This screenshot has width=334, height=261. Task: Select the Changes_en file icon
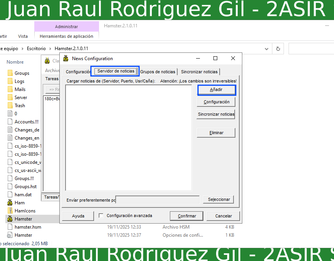10,138
